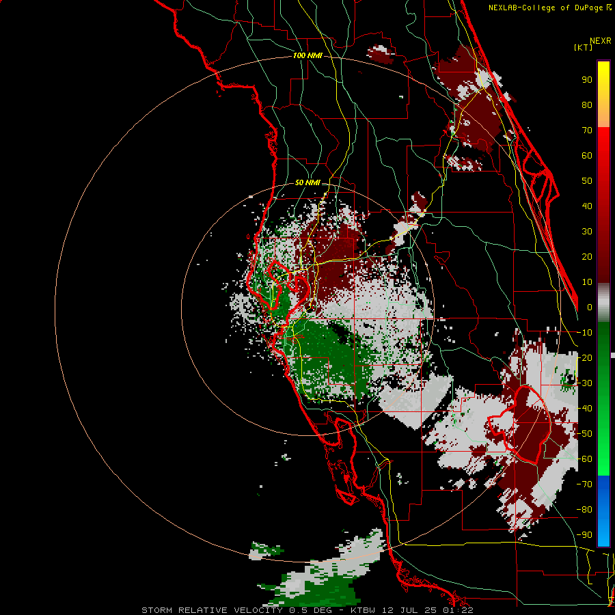Click the "100 NMI" range ring label
Image resolution: width=615 pixels, height=615 pixels.
tap(307, 56)
